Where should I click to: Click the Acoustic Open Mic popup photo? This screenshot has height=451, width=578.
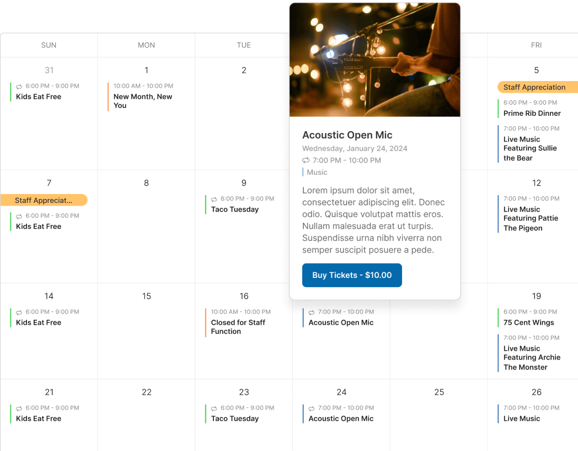pyautogui.click(x=375, y=60)
